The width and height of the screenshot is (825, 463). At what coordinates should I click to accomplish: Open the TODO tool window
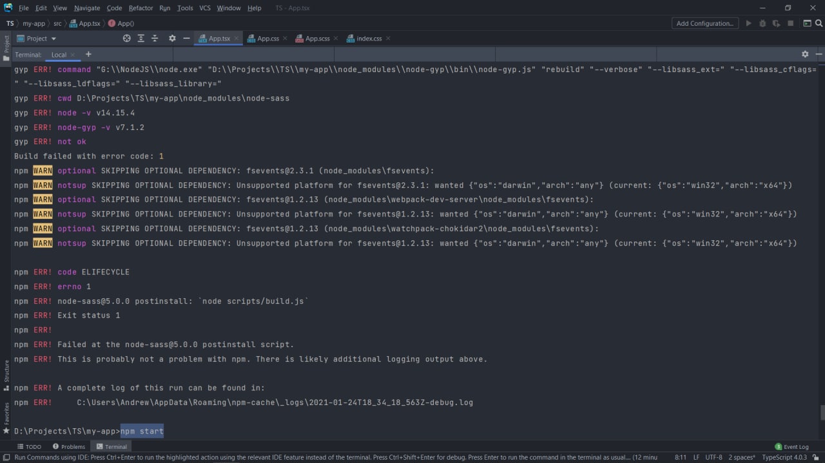(29, 446)
